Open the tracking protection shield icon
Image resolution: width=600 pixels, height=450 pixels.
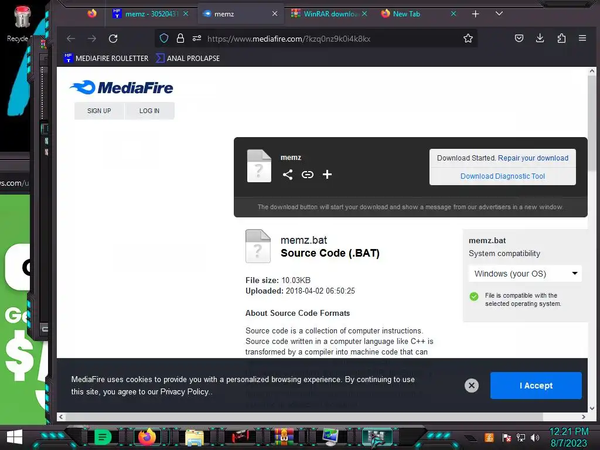[x=164, y=38]
